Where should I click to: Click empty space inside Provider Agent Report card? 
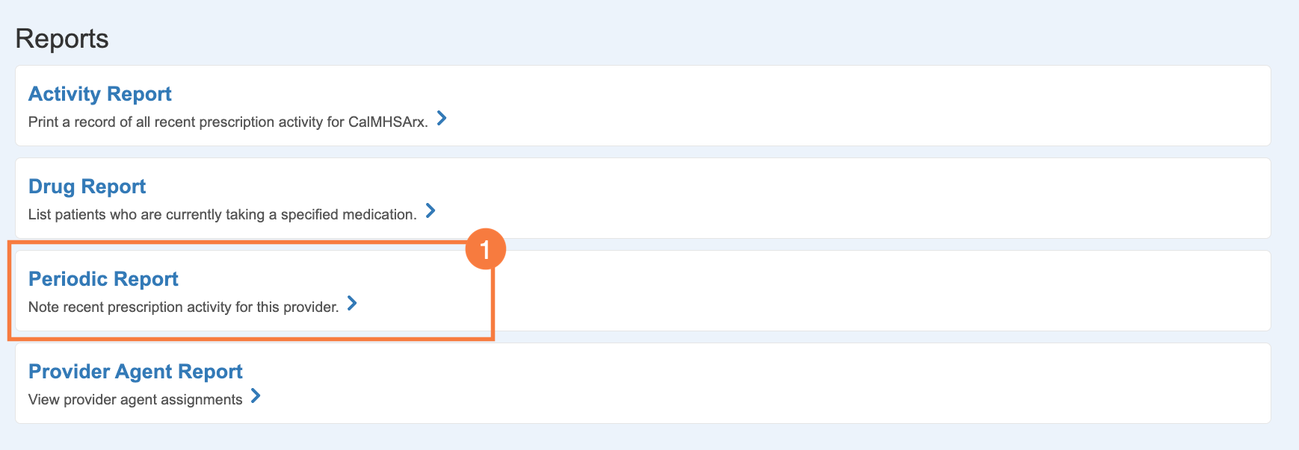(822, 384)
